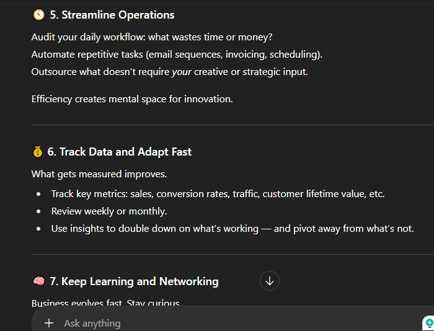Viewport: 434px width, 331px height.
Task: Click the "Business evolves fast" text line
Action: [x=105, y=303]
